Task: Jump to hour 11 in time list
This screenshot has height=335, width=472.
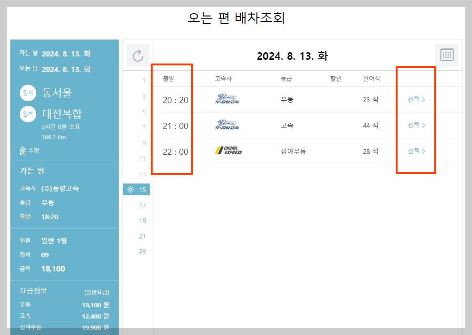Action: 142,159
